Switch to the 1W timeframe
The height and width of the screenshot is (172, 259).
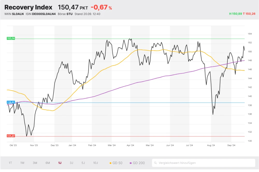(x=22, y=163)
